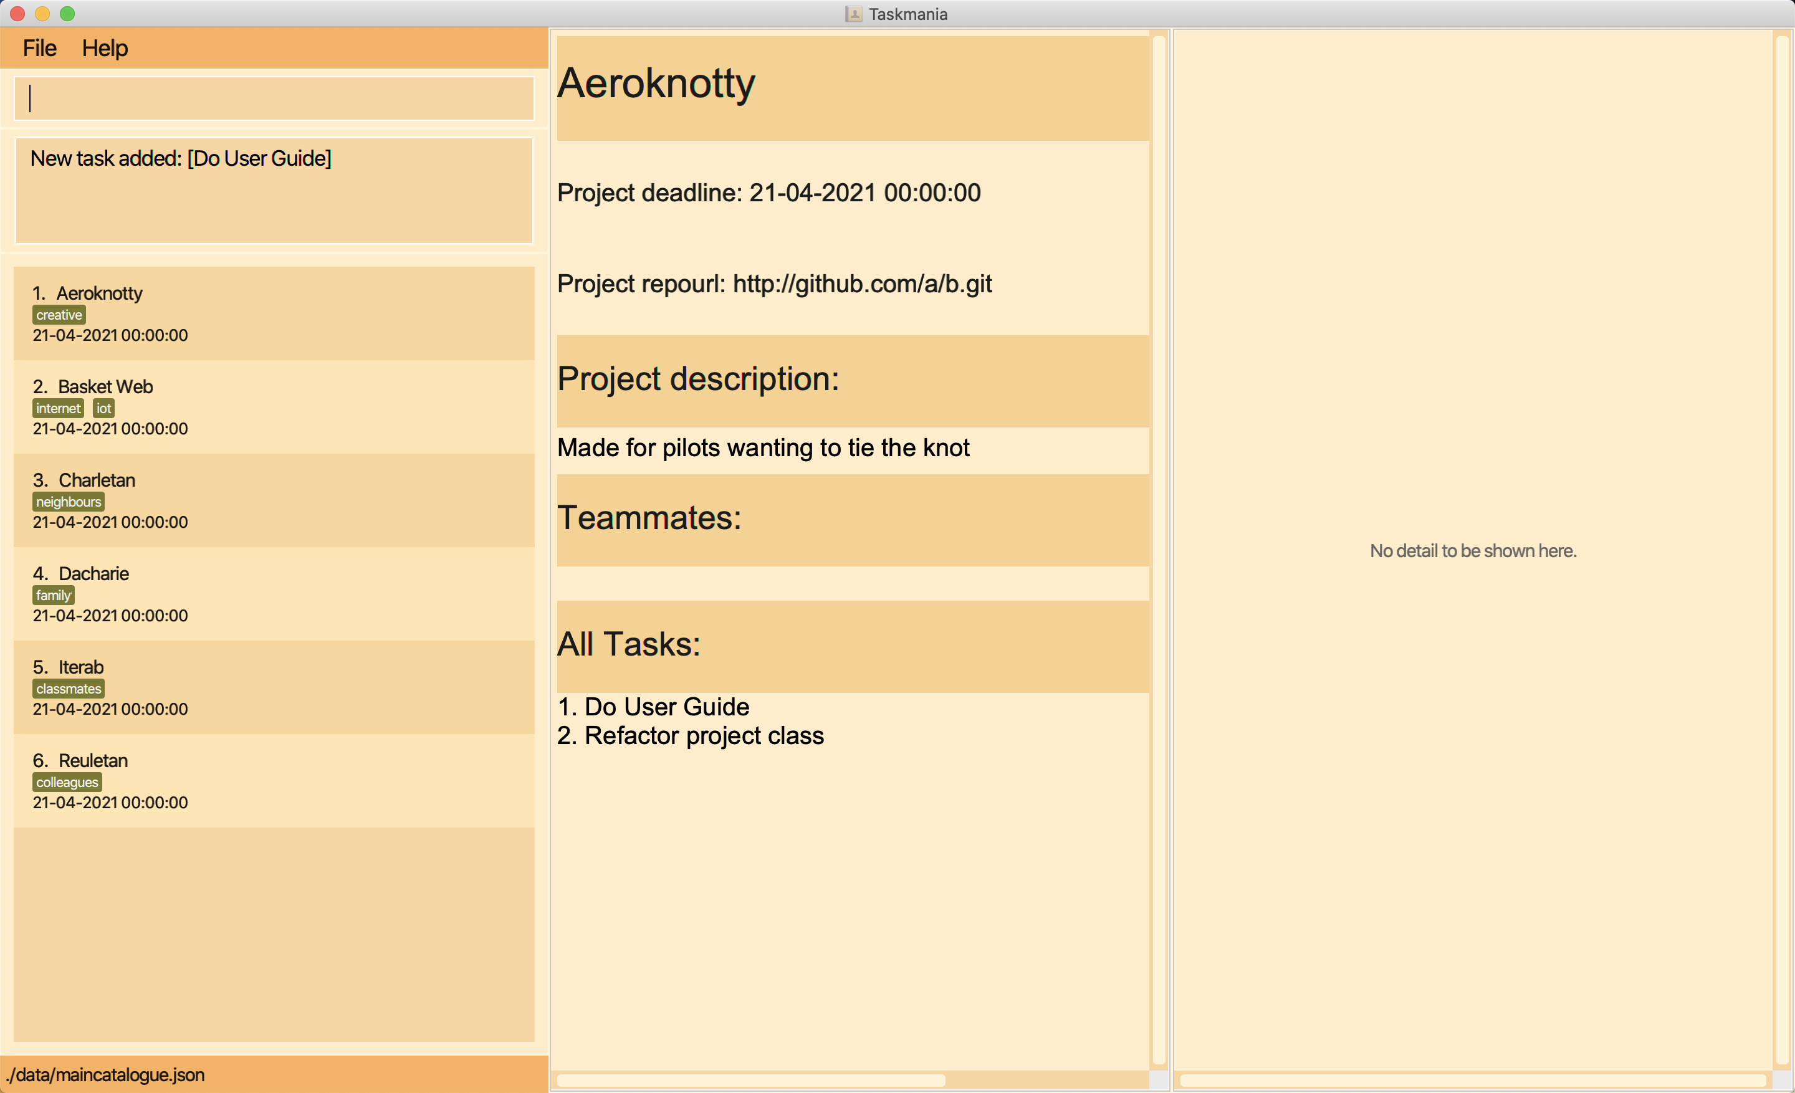Select project 4. Dacharie
This screenshot has width=1795, height=1093.
pos(274,593)
